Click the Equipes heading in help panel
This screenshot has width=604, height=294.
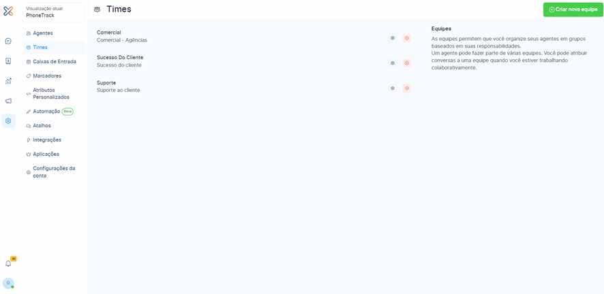(x=441, y=29)
